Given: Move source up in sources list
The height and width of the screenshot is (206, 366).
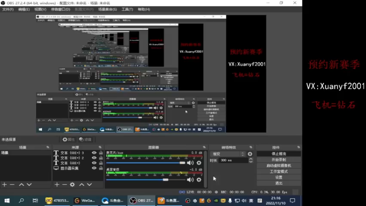Looking at the screenshot, I should 82,184.
